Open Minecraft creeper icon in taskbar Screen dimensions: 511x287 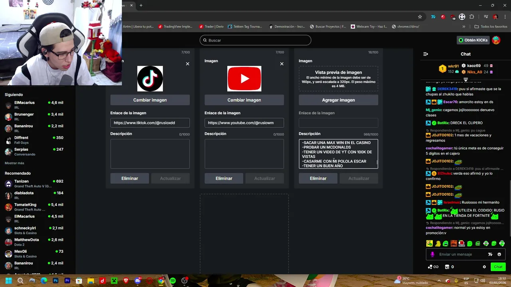click(x=114, y=281)
